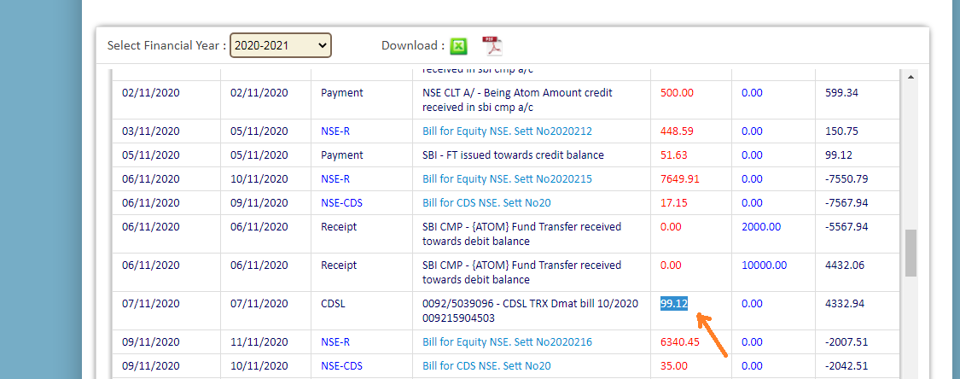This screenshot has height=379, width=960.
Task: Click NSE-CDS link with value date 09/11/2020
Action: pos(341,202)
